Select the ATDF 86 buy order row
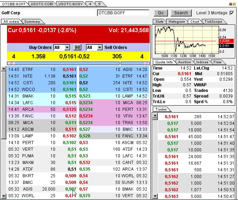Screen dimensions: 238x200 (x=42, y=169)
